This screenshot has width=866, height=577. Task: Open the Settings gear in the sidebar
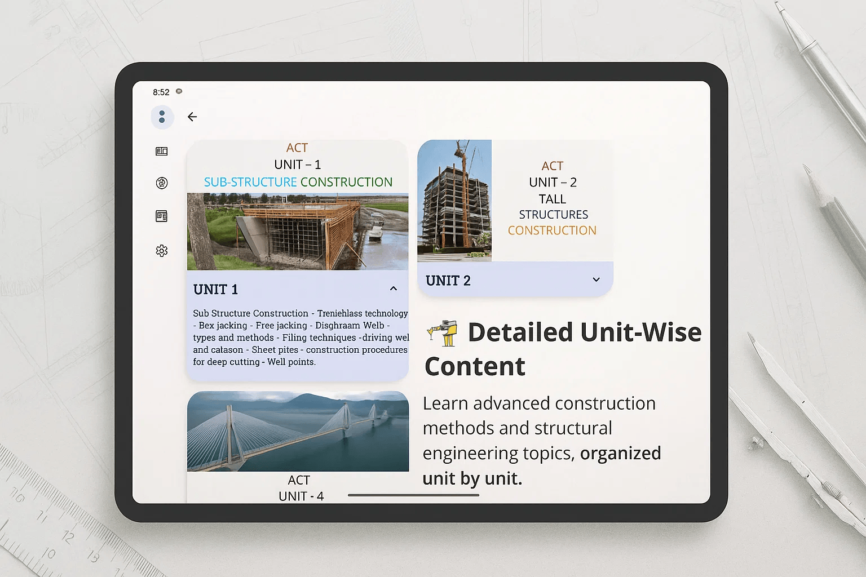(x=162, y=251)
